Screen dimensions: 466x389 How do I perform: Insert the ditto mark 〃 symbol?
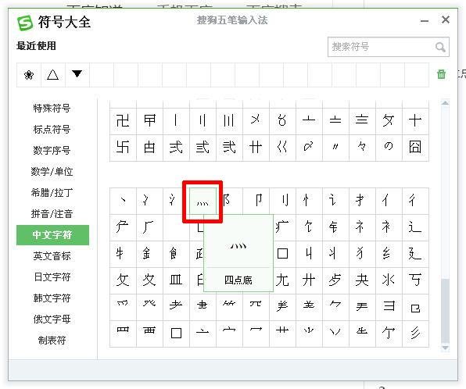(x=335, y=148)
